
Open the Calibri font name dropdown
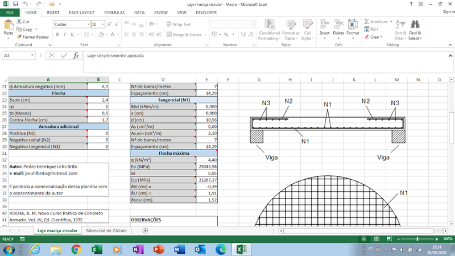88,24
